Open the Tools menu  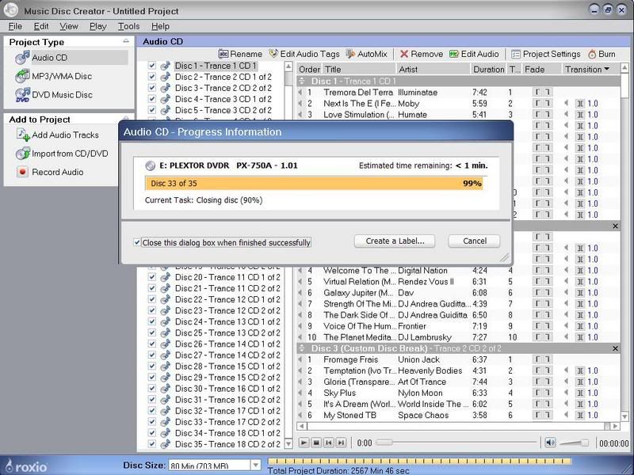click(x=128, y=26)
